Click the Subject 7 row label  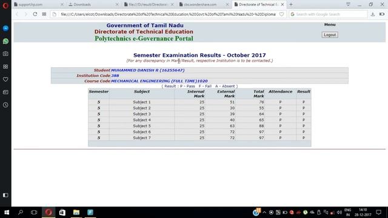tap(141, 137)
